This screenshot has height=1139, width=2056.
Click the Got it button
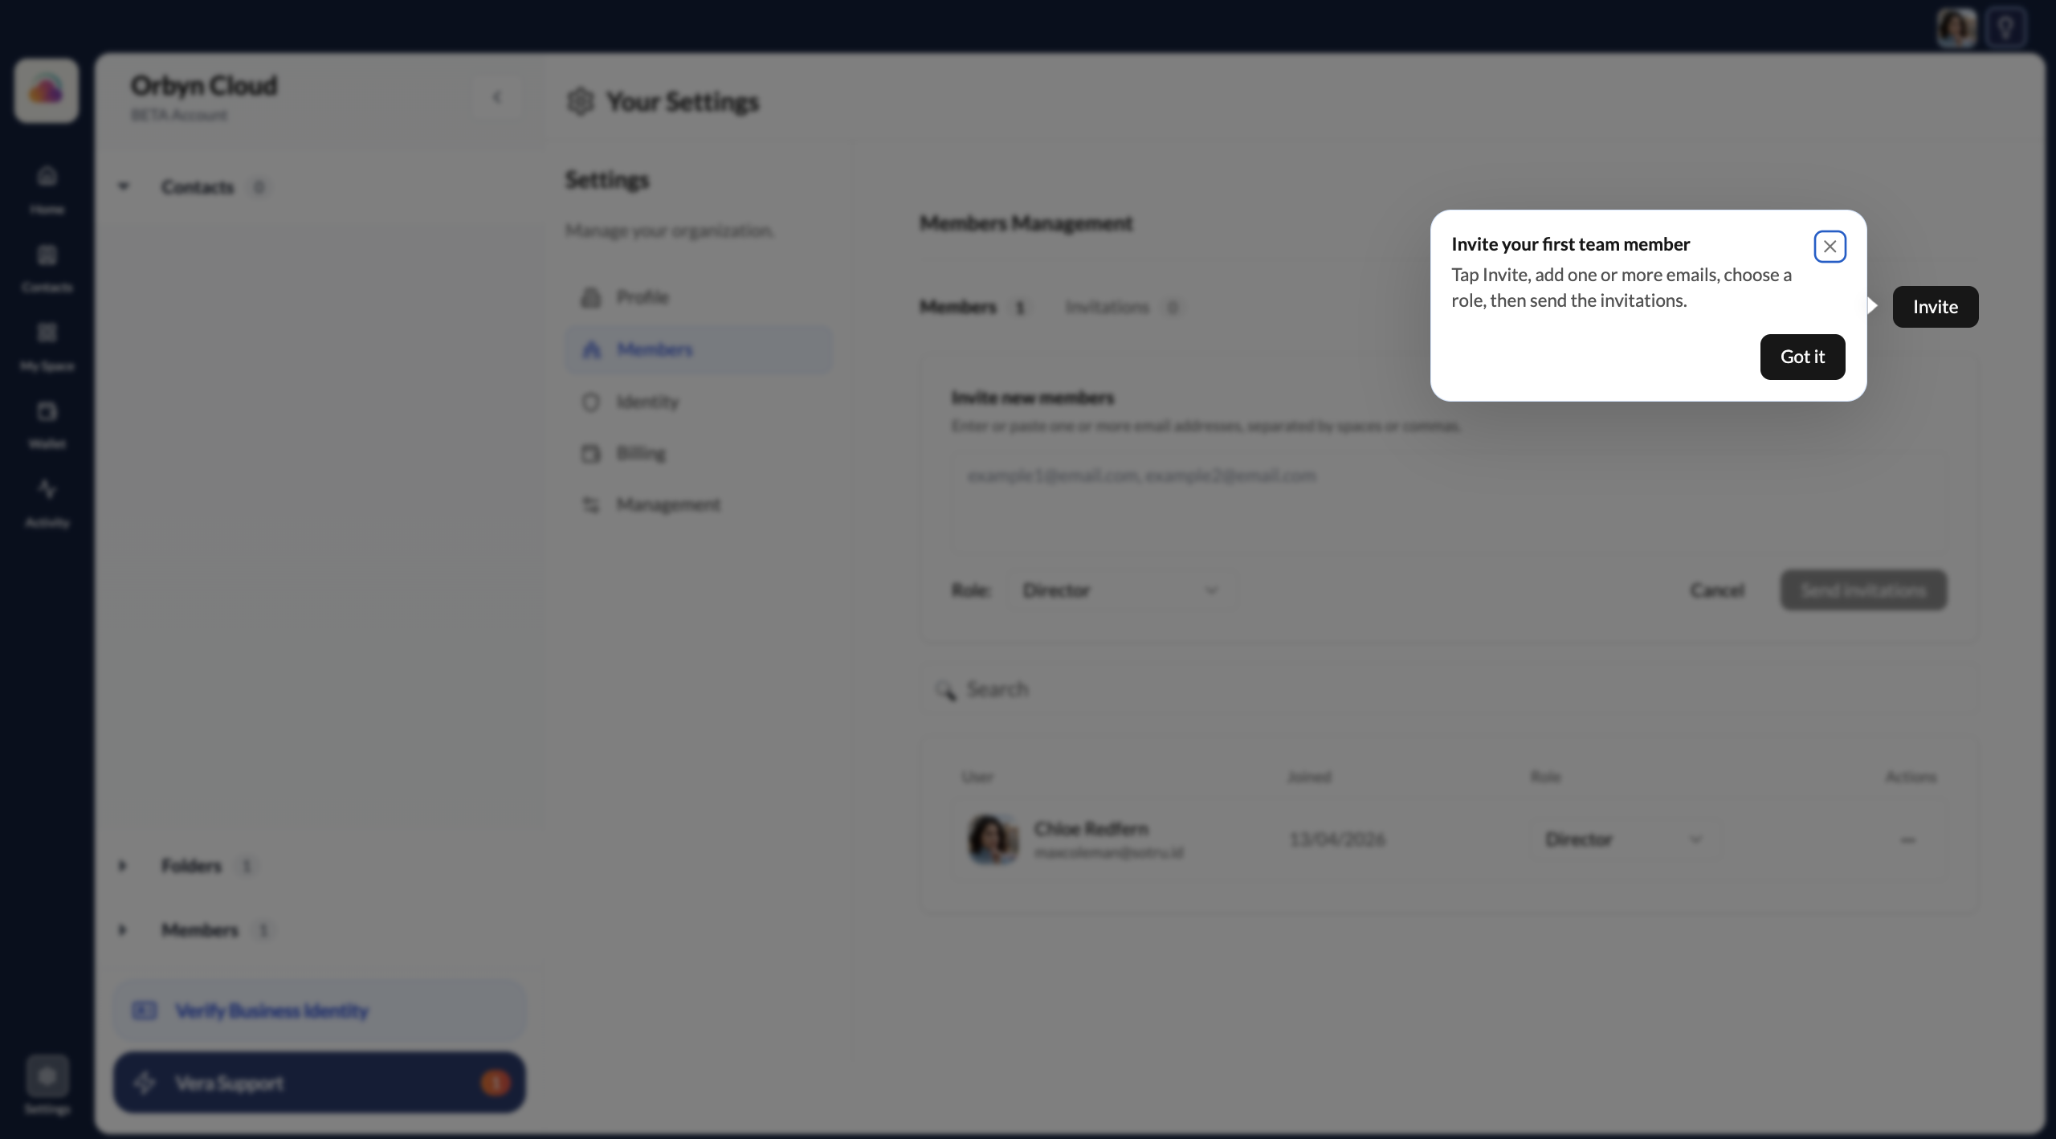coord(1802,357)
